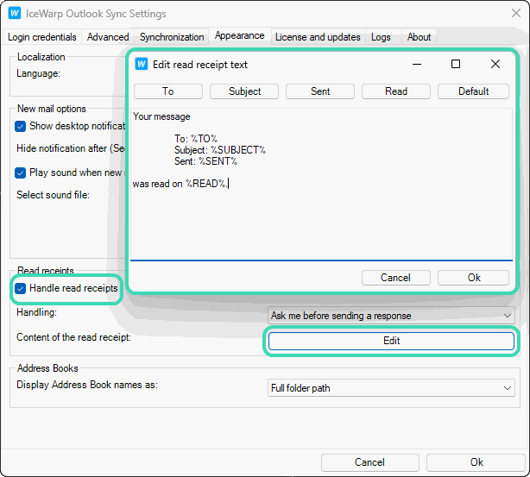This screenshot has width=530, height=477.
Task: Toggle the Handle read receipts checkbox
Action: 22,288
